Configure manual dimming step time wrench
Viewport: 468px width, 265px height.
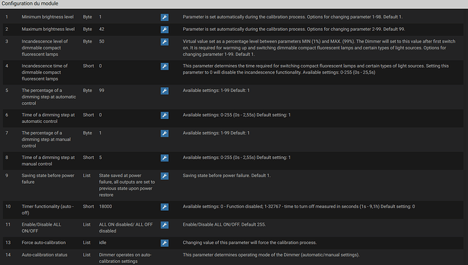coord(164,158)
